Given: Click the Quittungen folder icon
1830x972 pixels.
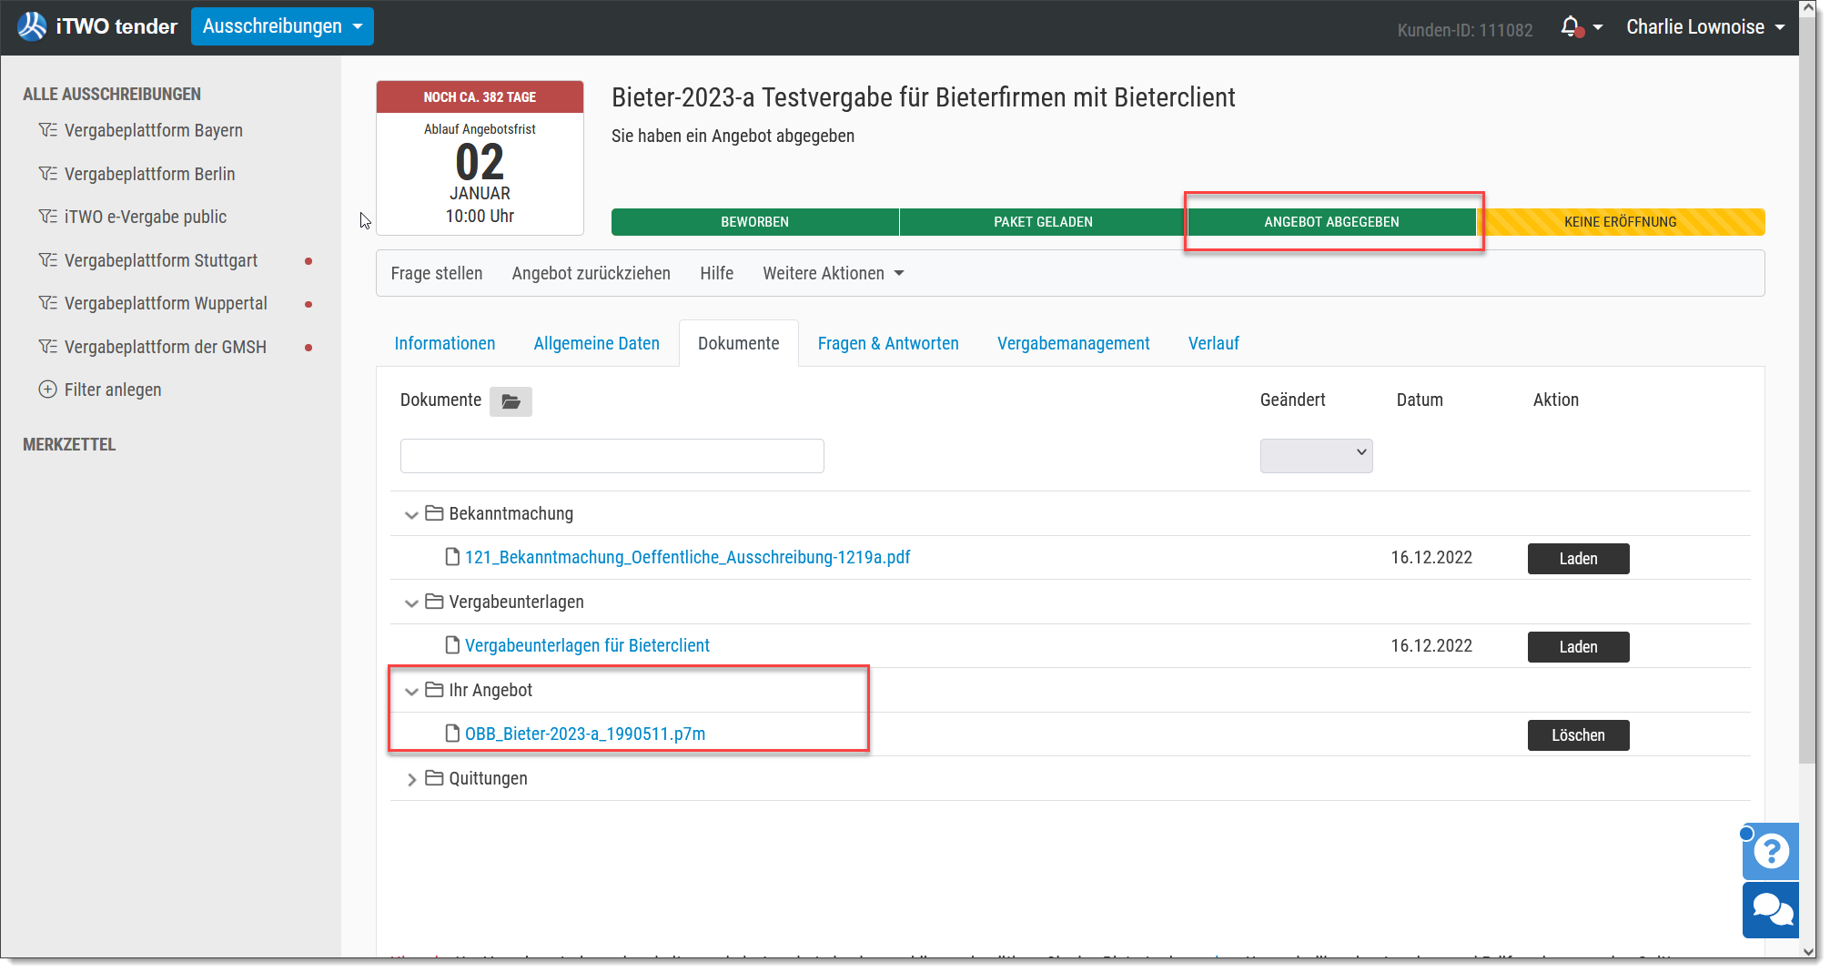Looking at the screenshot, I should pyautogui.click(x=434, y=778).
